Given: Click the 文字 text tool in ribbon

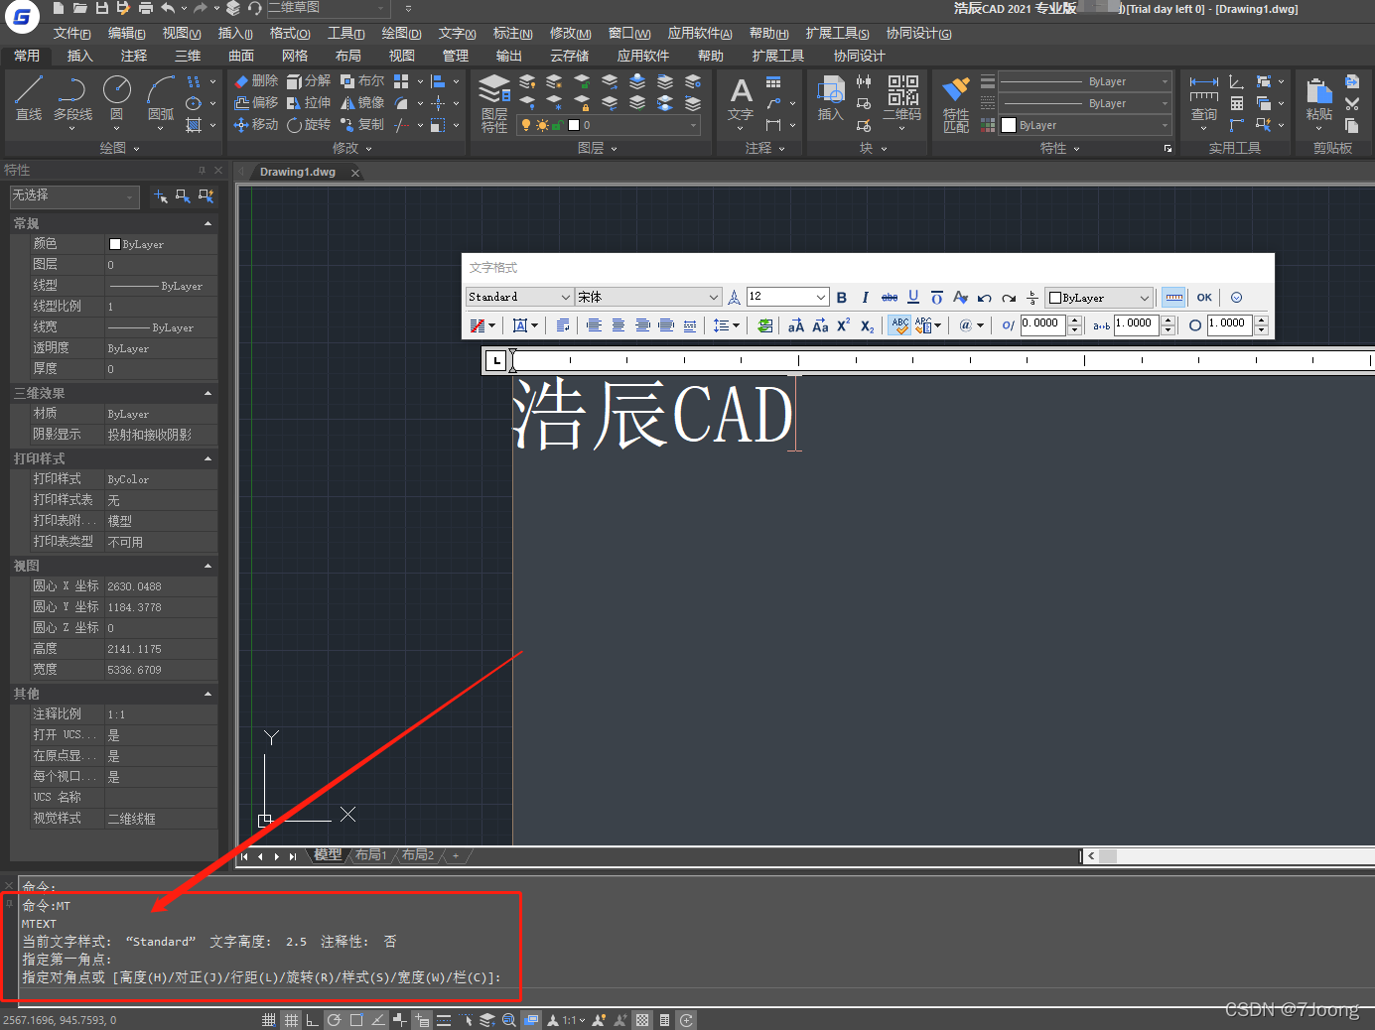Looking at the screenshot, I should pyautogui.click(x=741, y=98).
